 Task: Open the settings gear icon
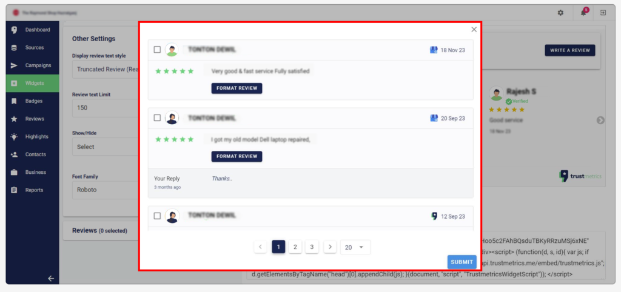(x=560, y=13)
